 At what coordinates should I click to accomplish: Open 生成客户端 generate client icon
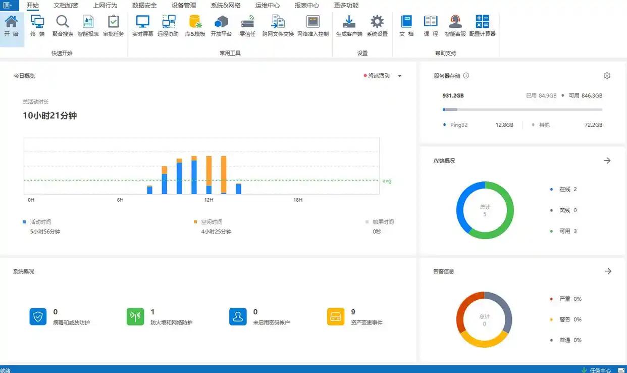(349, 25)
